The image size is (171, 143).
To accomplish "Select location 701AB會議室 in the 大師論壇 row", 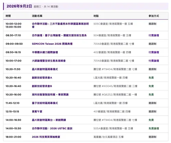I will (x=114, y=61).
